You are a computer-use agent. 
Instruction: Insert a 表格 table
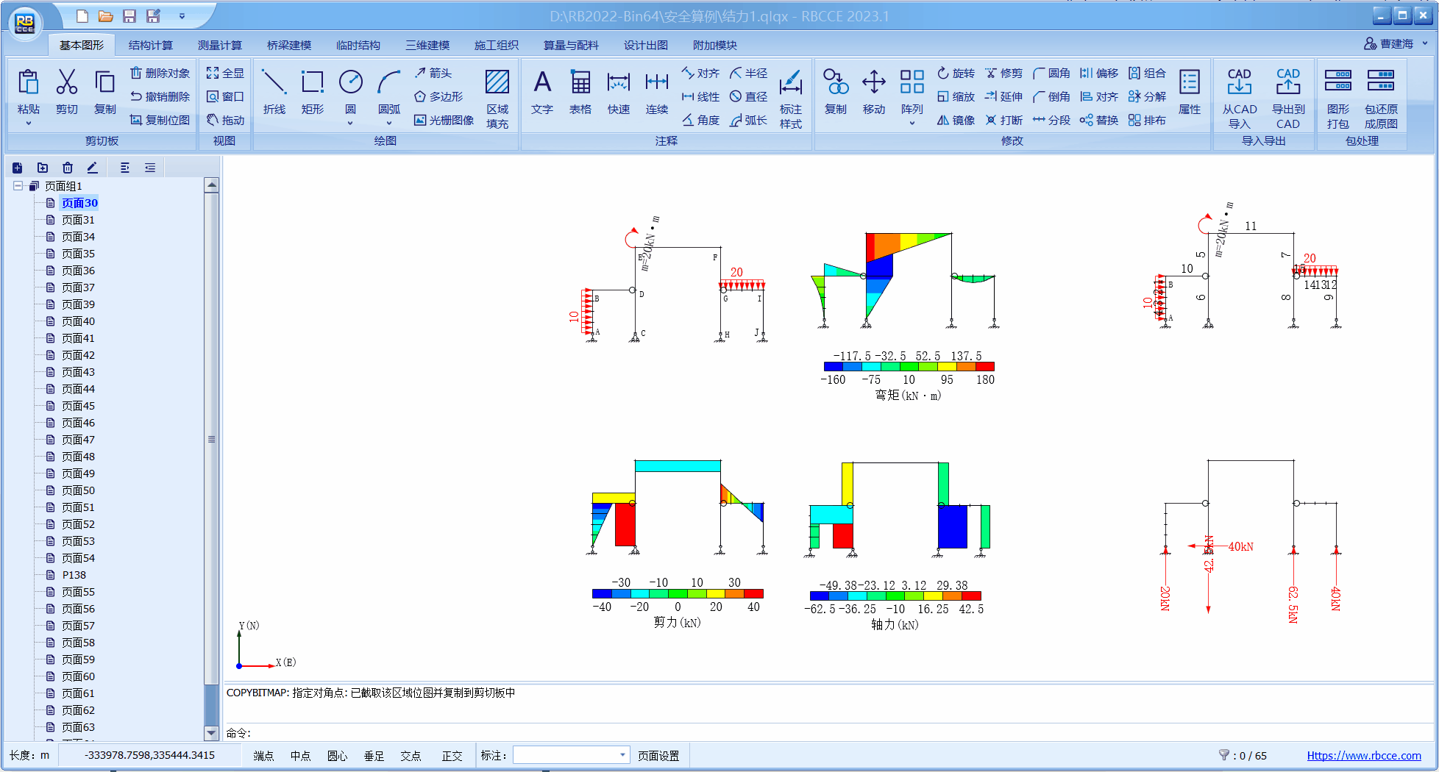click(x=580, y=91)
